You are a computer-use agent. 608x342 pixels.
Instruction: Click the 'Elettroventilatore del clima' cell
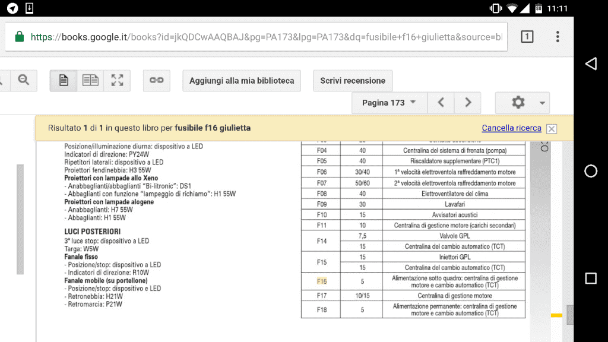(x=454, y=194)
